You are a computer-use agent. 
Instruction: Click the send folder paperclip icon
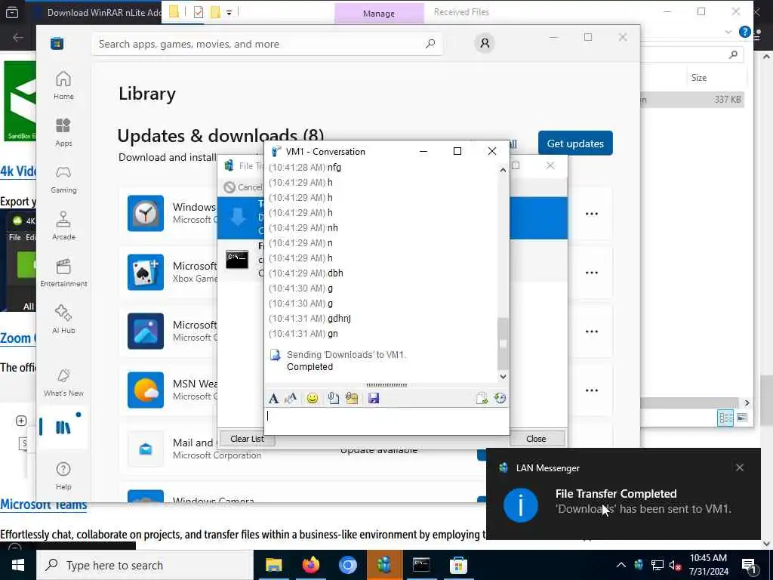pyautogui.click(x=352, y=398)
